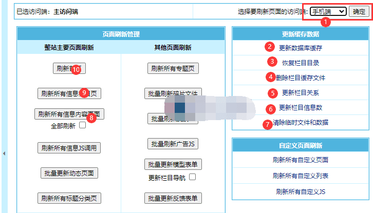Open 更新数据库缓存 link
373x213 pixels.
coord(301,48)
